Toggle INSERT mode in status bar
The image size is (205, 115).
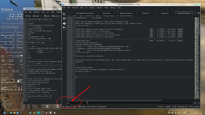point(168,107)
